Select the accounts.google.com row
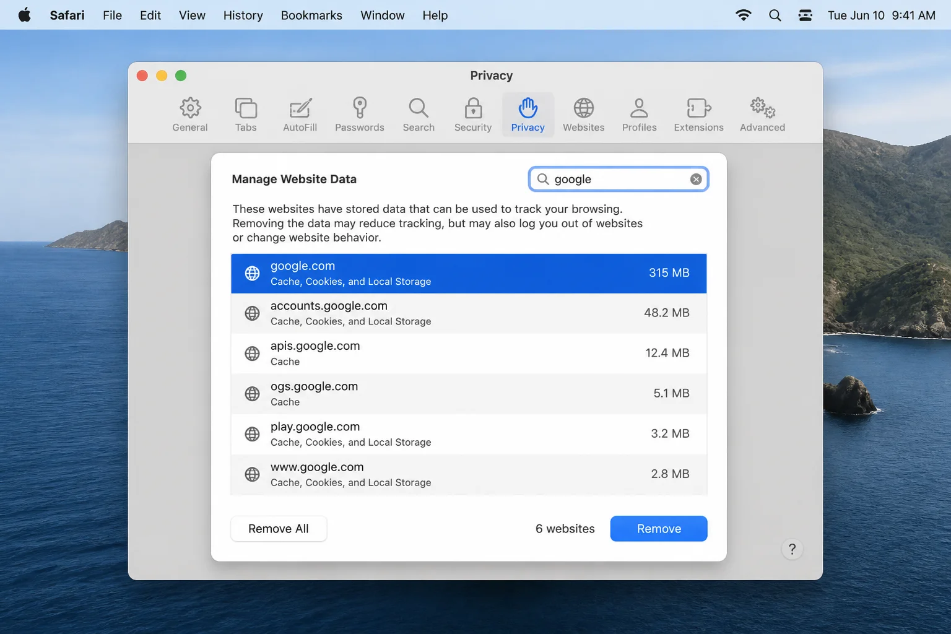 [x=469, y=313]
